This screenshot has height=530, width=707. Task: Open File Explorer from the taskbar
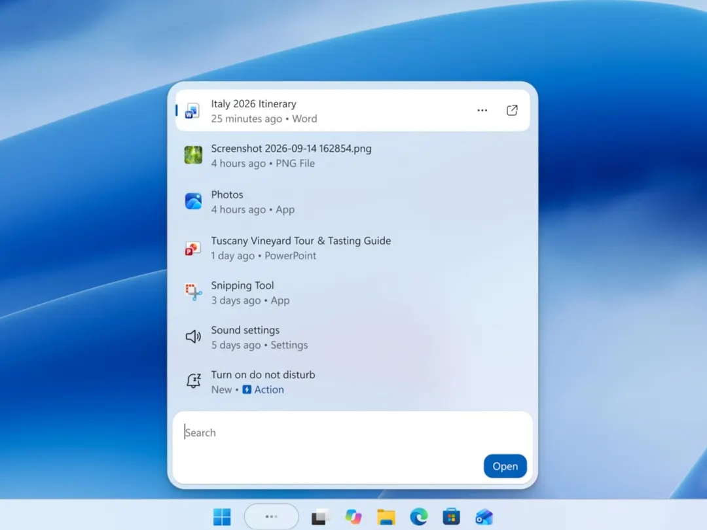(386, 516)
